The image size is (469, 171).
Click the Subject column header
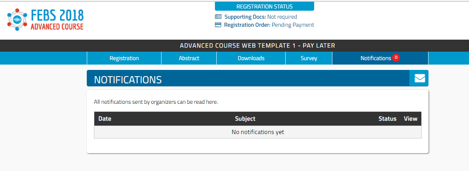(x=245, y=118)
